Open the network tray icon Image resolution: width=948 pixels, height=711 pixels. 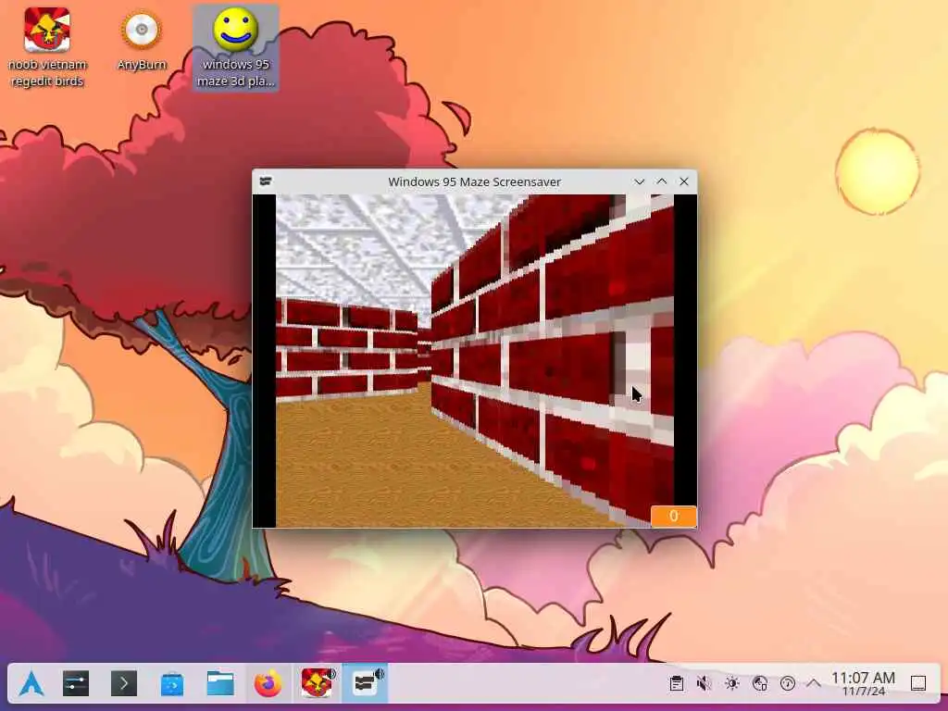coord(760,684)
